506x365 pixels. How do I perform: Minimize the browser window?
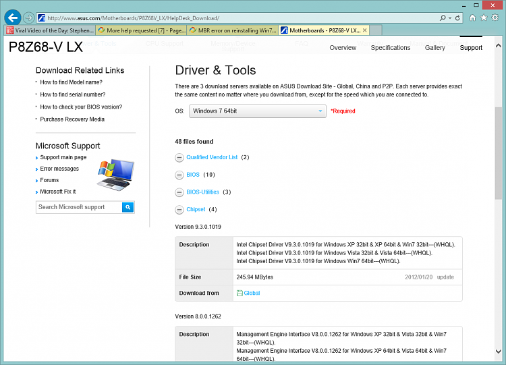point(463,5)
